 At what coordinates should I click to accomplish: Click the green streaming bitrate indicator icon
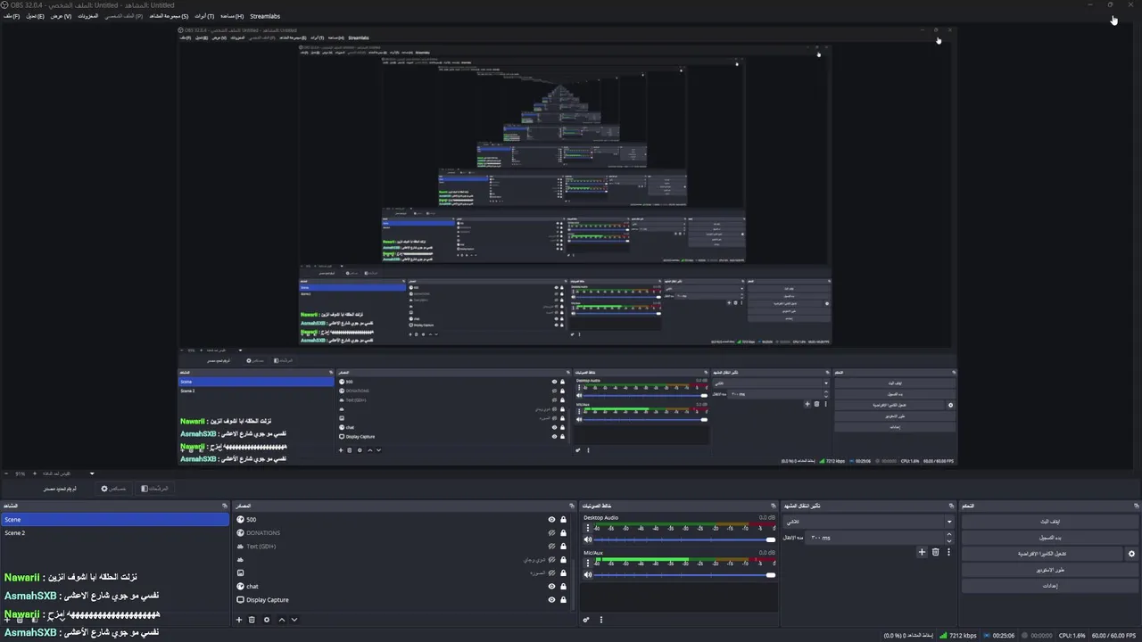[x=943, y=636]
